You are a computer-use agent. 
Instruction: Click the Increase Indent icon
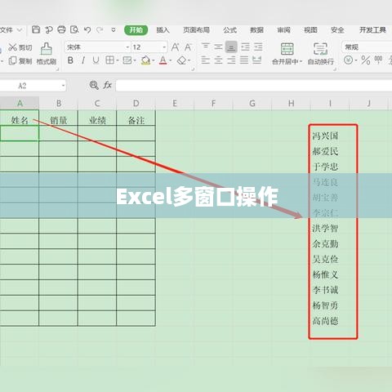258,47
